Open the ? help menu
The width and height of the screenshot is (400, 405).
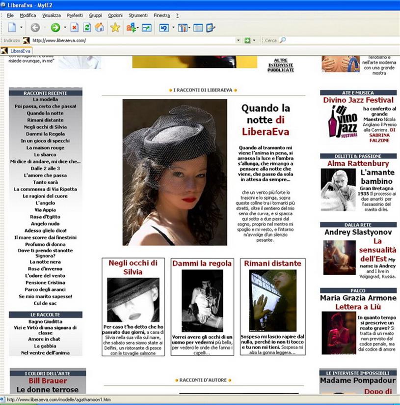(x=177, y=16)
